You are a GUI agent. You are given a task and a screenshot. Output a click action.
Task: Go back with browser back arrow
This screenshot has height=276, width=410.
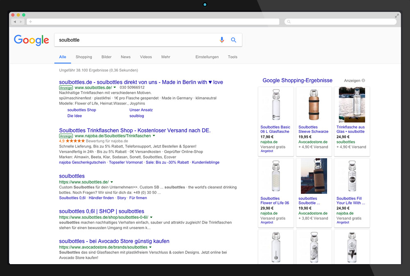click(x=15, y=22)
